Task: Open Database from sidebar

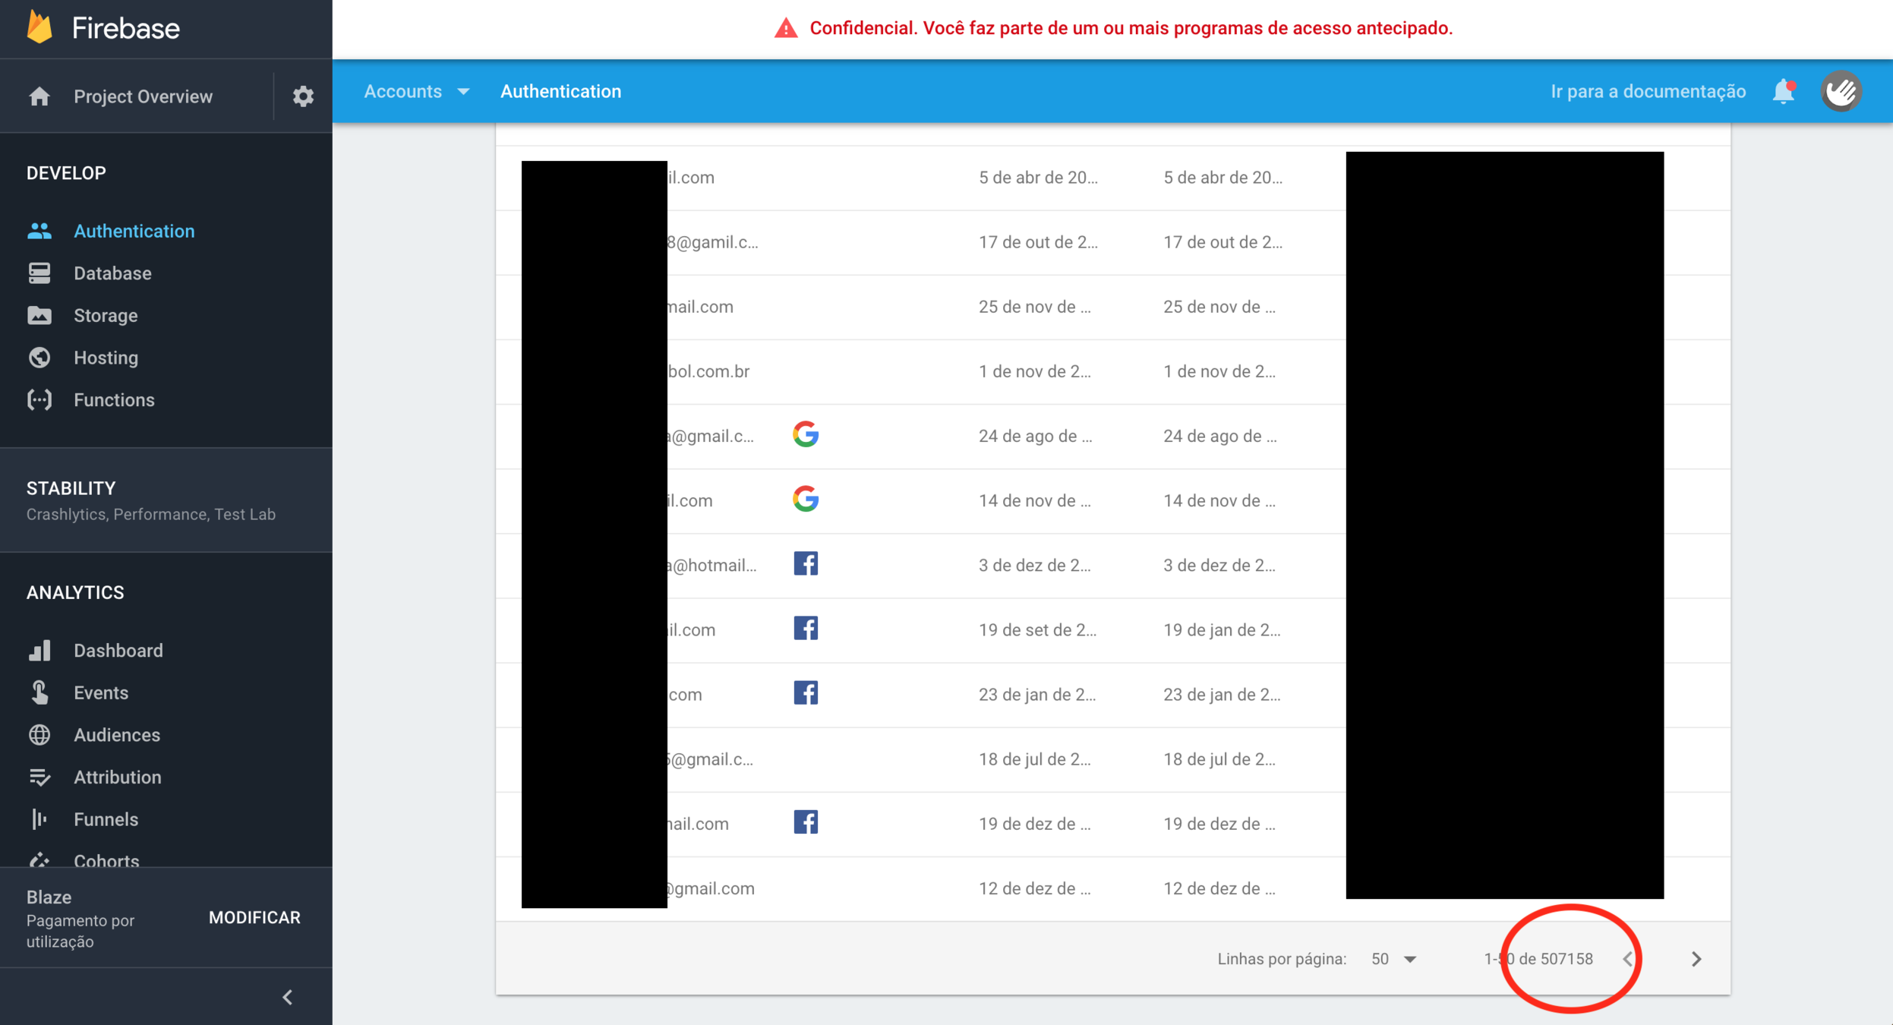Action: click(x=112, y=273)
